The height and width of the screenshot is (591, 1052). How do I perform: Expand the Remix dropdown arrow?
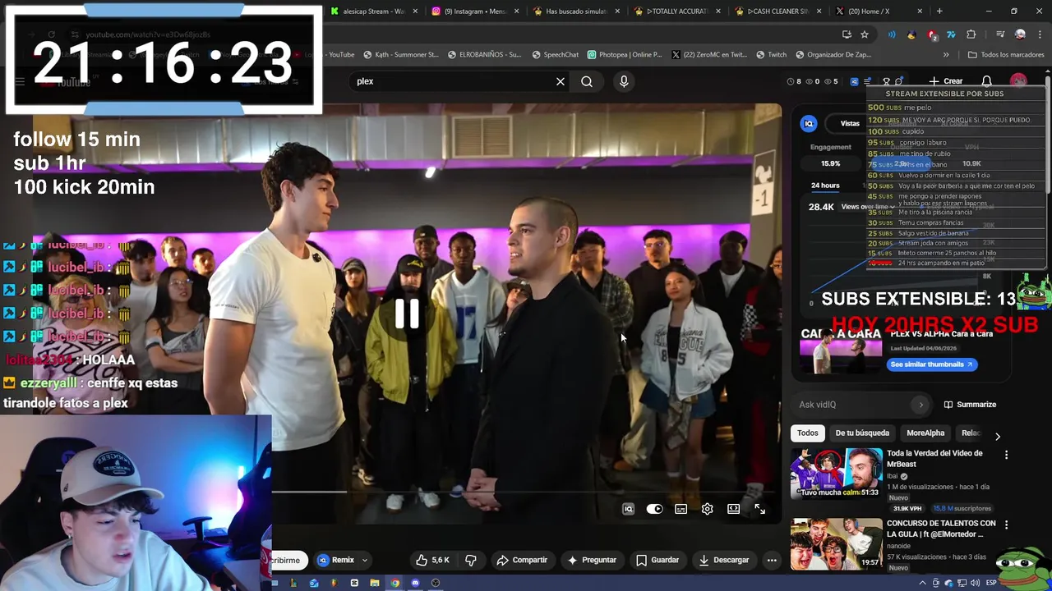(365, 560)
